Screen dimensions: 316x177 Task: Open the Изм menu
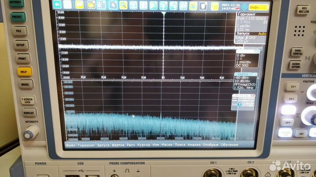(155, 145)
